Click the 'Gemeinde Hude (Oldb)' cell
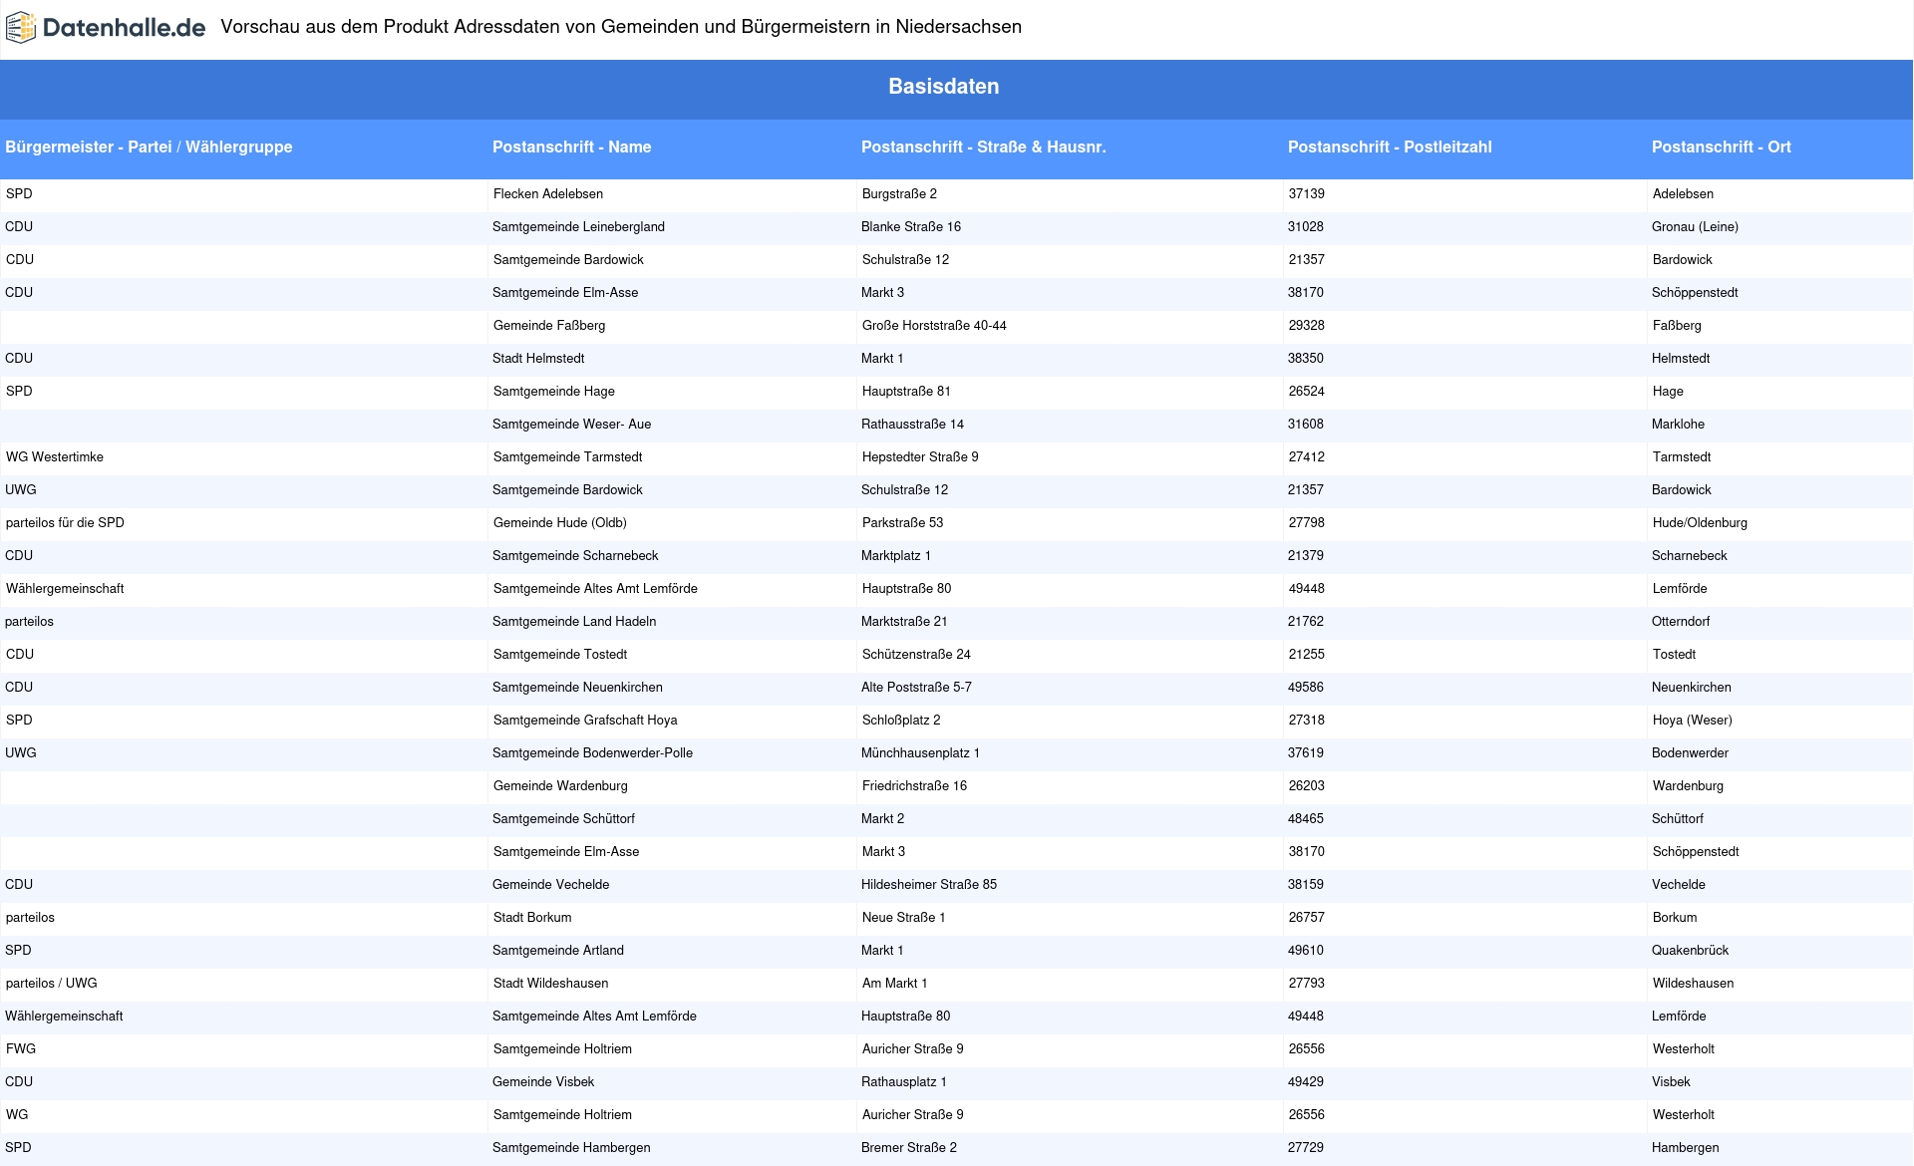This screenshot has height=1166, width=1914. [672, 523]
